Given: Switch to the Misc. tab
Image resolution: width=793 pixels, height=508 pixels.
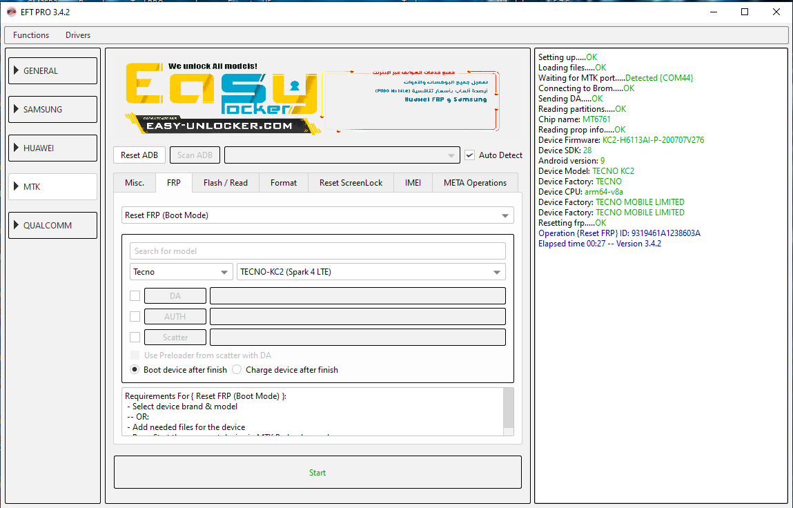Looking at the screenshot, I should 135,183.
